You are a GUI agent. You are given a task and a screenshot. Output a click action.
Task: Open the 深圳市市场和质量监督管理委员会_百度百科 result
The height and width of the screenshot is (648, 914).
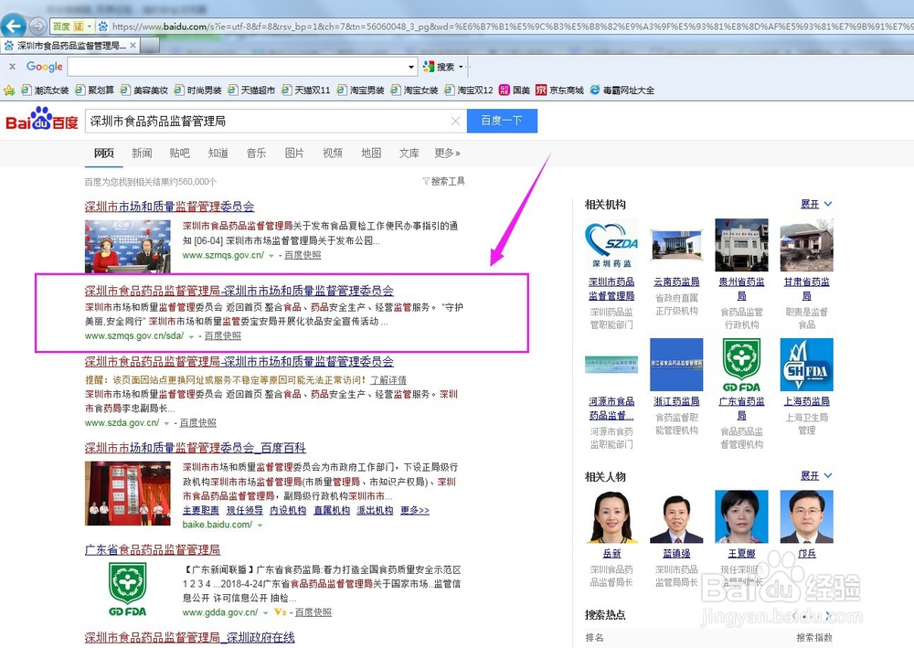(196, 448)
